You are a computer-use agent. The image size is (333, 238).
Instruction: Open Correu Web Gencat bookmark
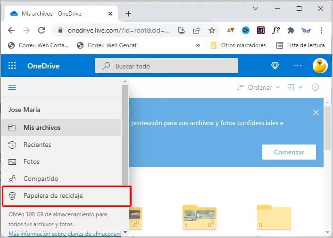107,45
